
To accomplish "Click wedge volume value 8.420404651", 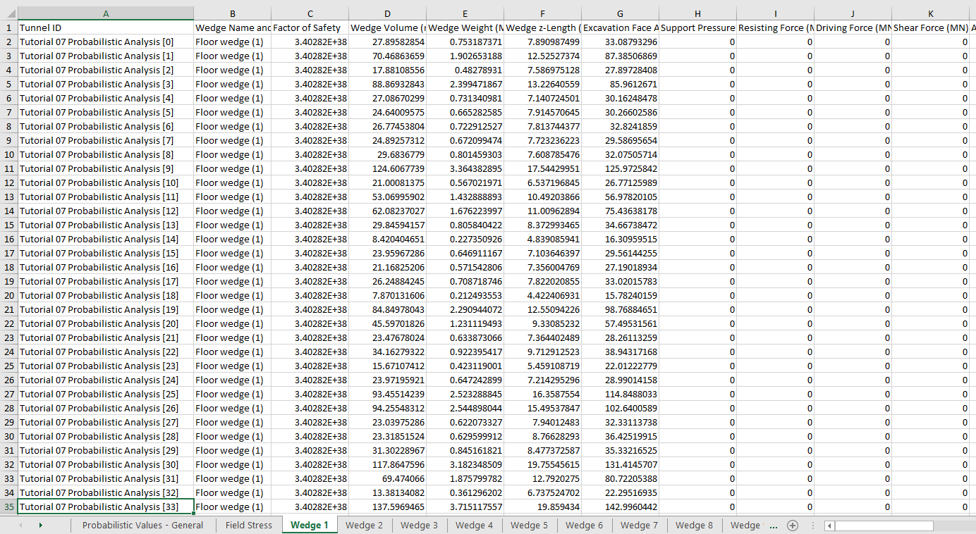I will pyautogui.click(x=388, y=239).
